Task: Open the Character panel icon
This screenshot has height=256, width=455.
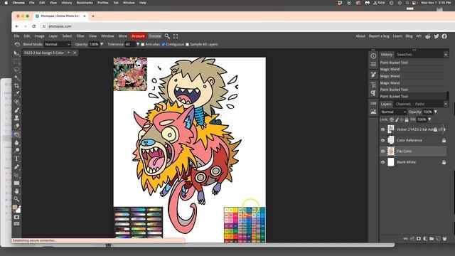Action: pyautogui.click(x=373, y=85)
